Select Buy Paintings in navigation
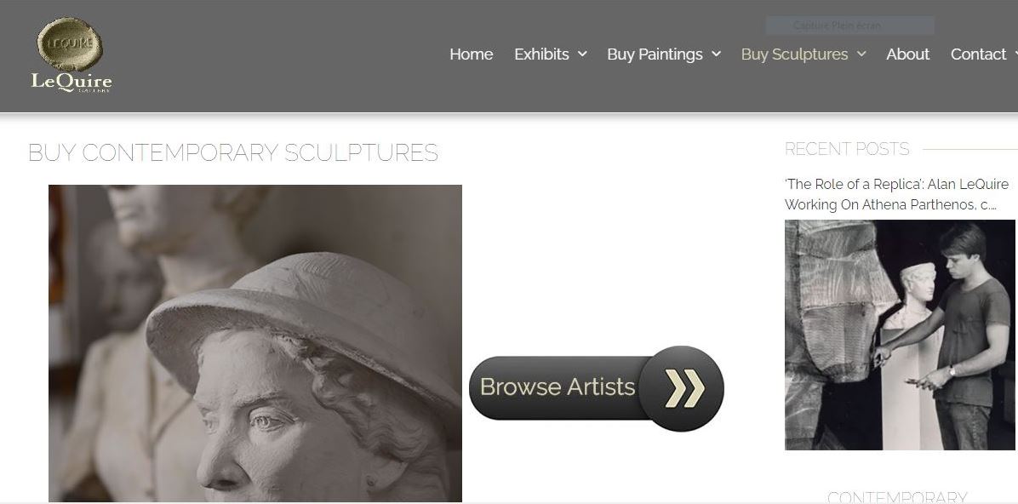This screenshot has height=504, width=1018. coord(655,54)
